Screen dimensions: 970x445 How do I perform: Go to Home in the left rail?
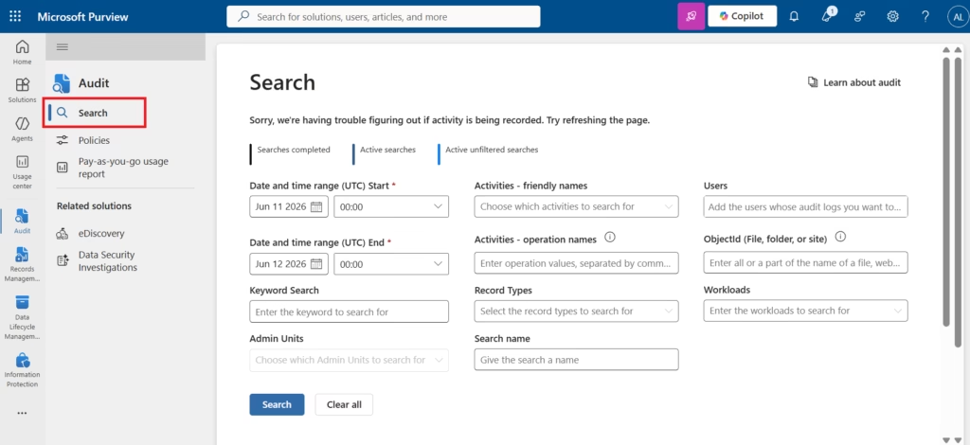(23, 52)
